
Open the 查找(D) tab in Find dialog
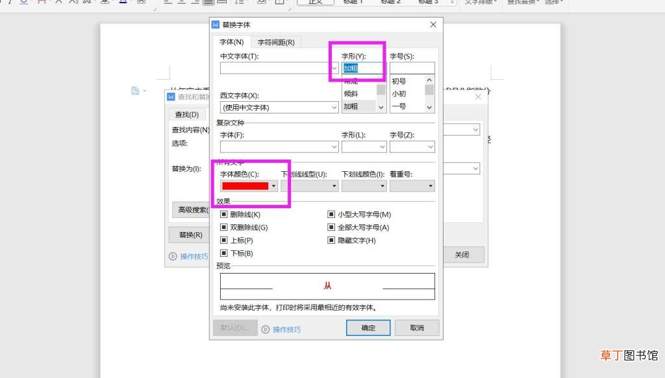pos(186,114)
